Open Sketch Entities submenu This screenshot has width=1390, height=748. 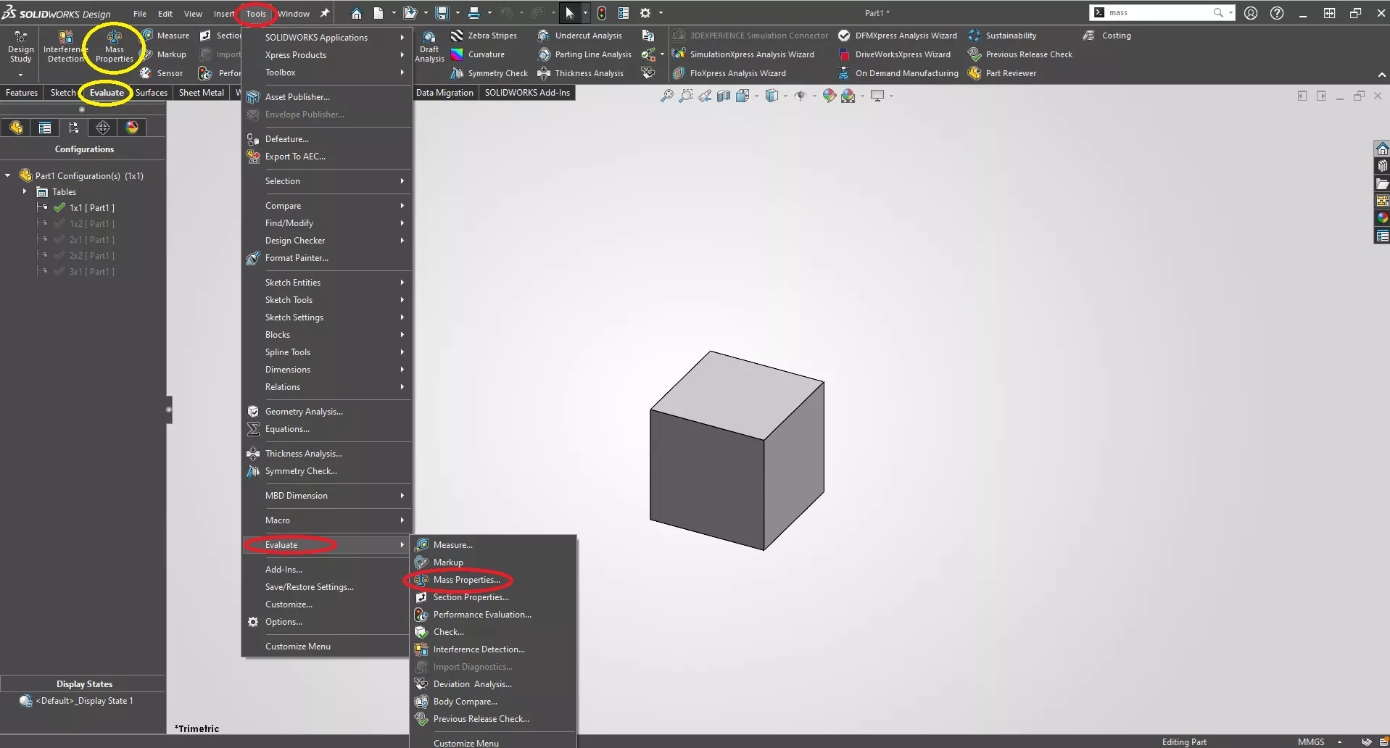pyautogui.click(x=327, y=283)
